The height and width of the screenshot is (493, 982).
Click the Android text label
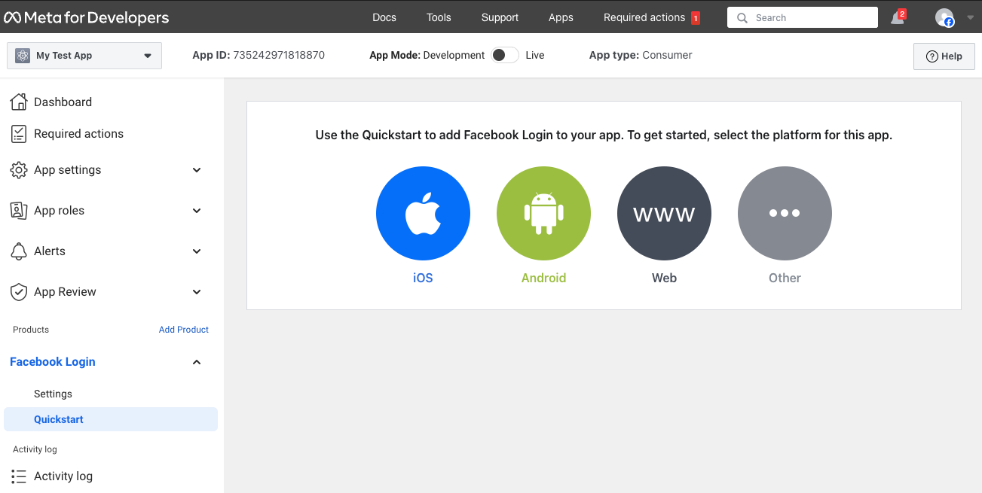click(x=543, y=278)
